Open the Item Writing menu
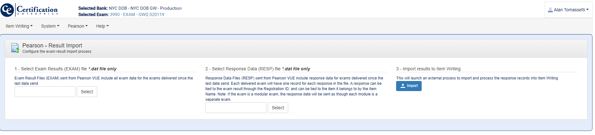The height and width of the screenshot is (135, 595). [19, 26]
